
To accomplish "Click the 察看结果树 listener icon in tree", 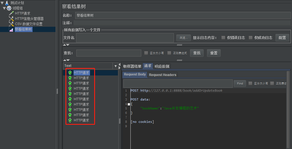I will click(x=11, y=30).
